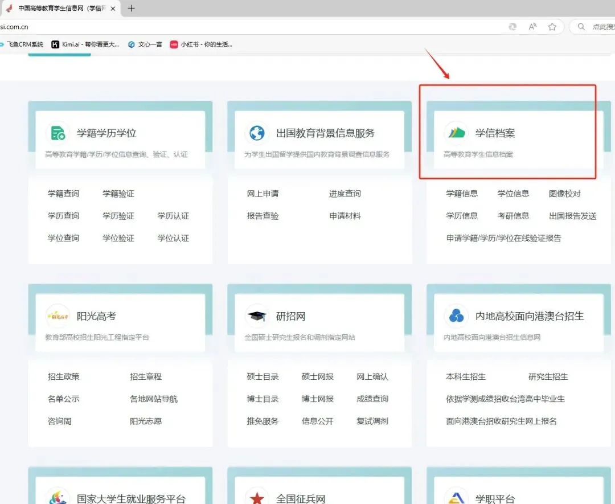The width and height of the screenshot is (615, 504).
Task: Click the 阳光志愿 link
Action: (146, 421)
